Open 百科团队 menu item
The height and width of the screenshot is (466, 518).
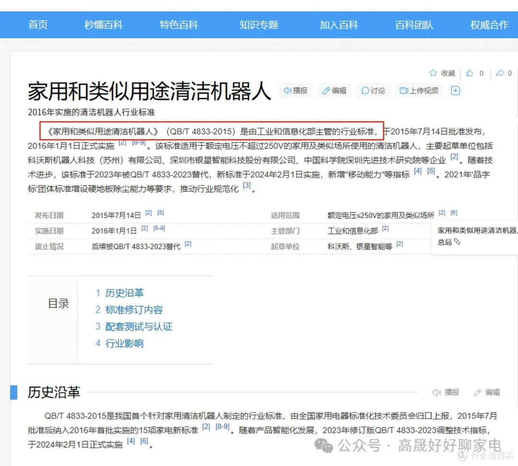click(414, 25)
